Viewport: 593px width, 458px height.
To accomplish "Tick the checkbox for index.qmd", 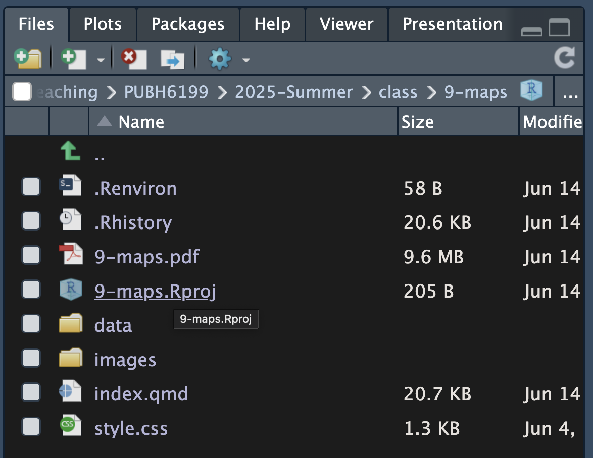I will (31, 393).
